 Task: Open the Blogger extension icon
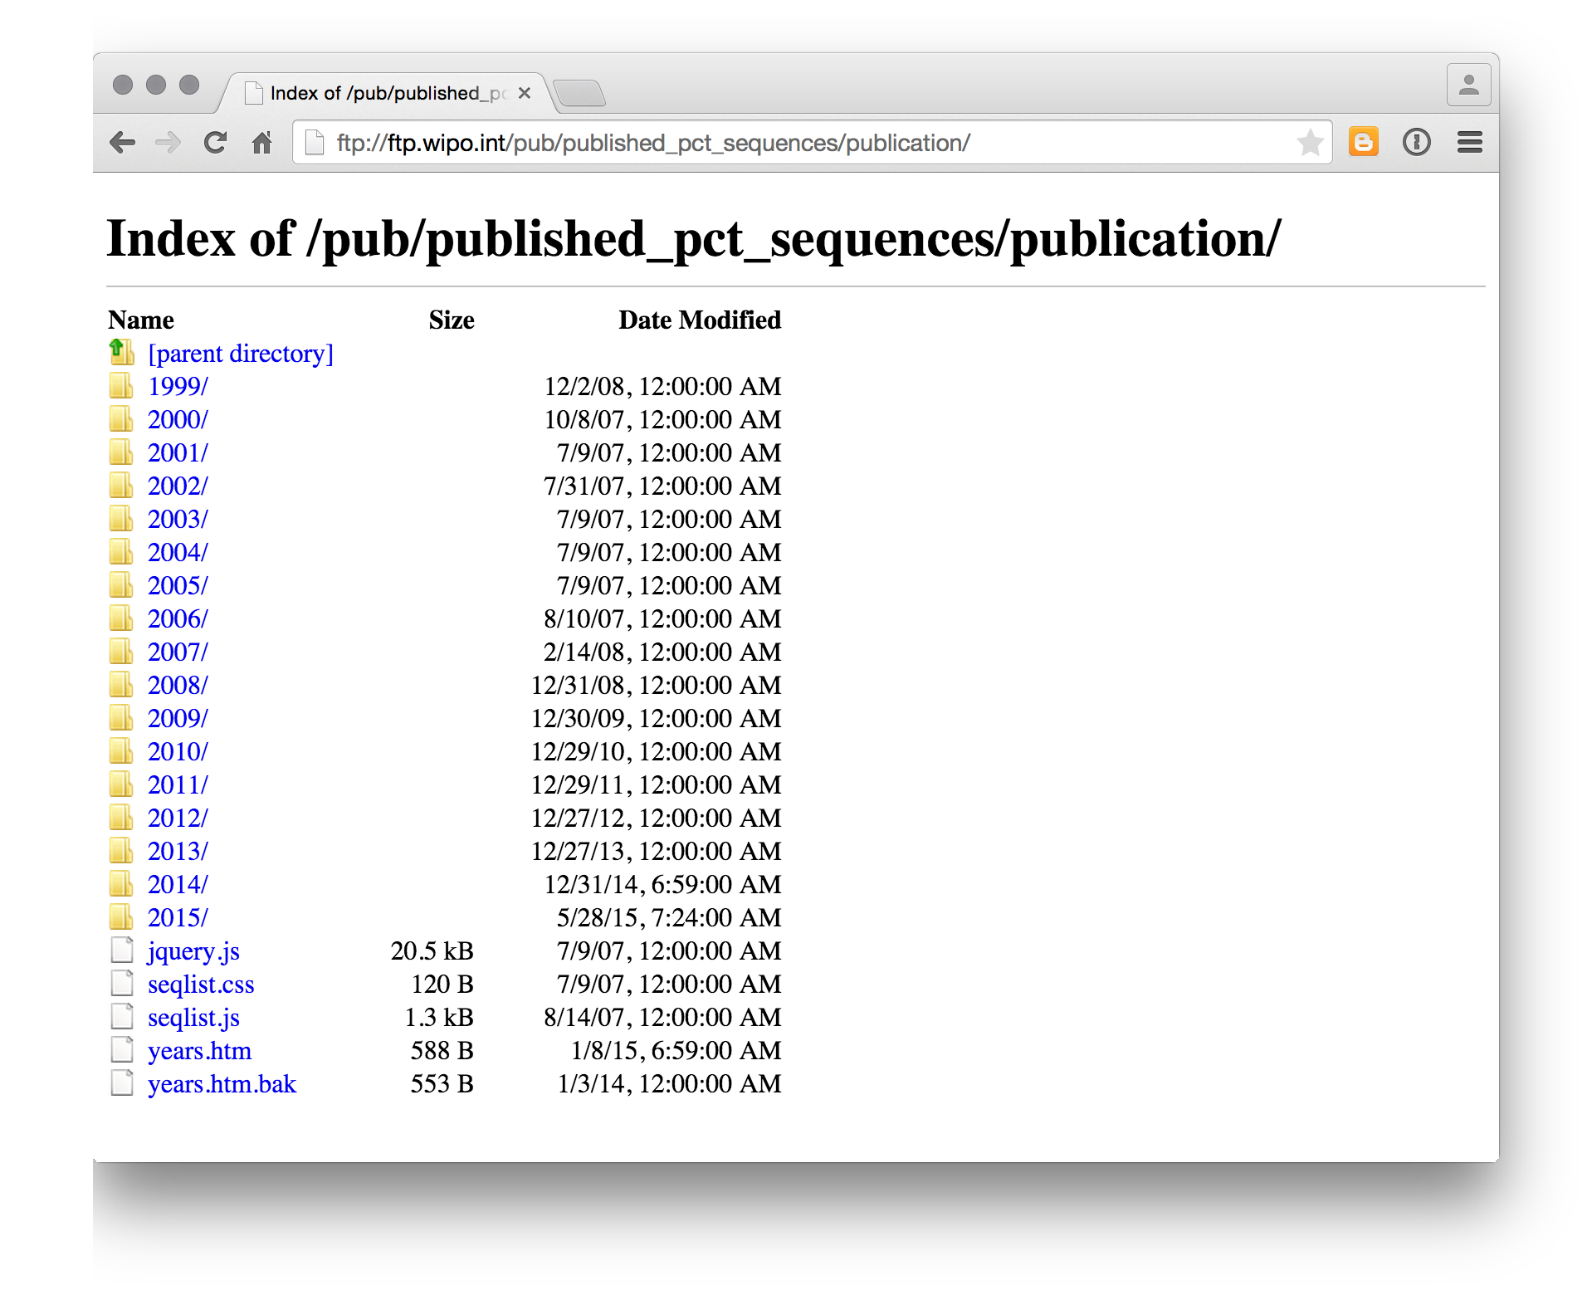click(x=1364, y=142)
